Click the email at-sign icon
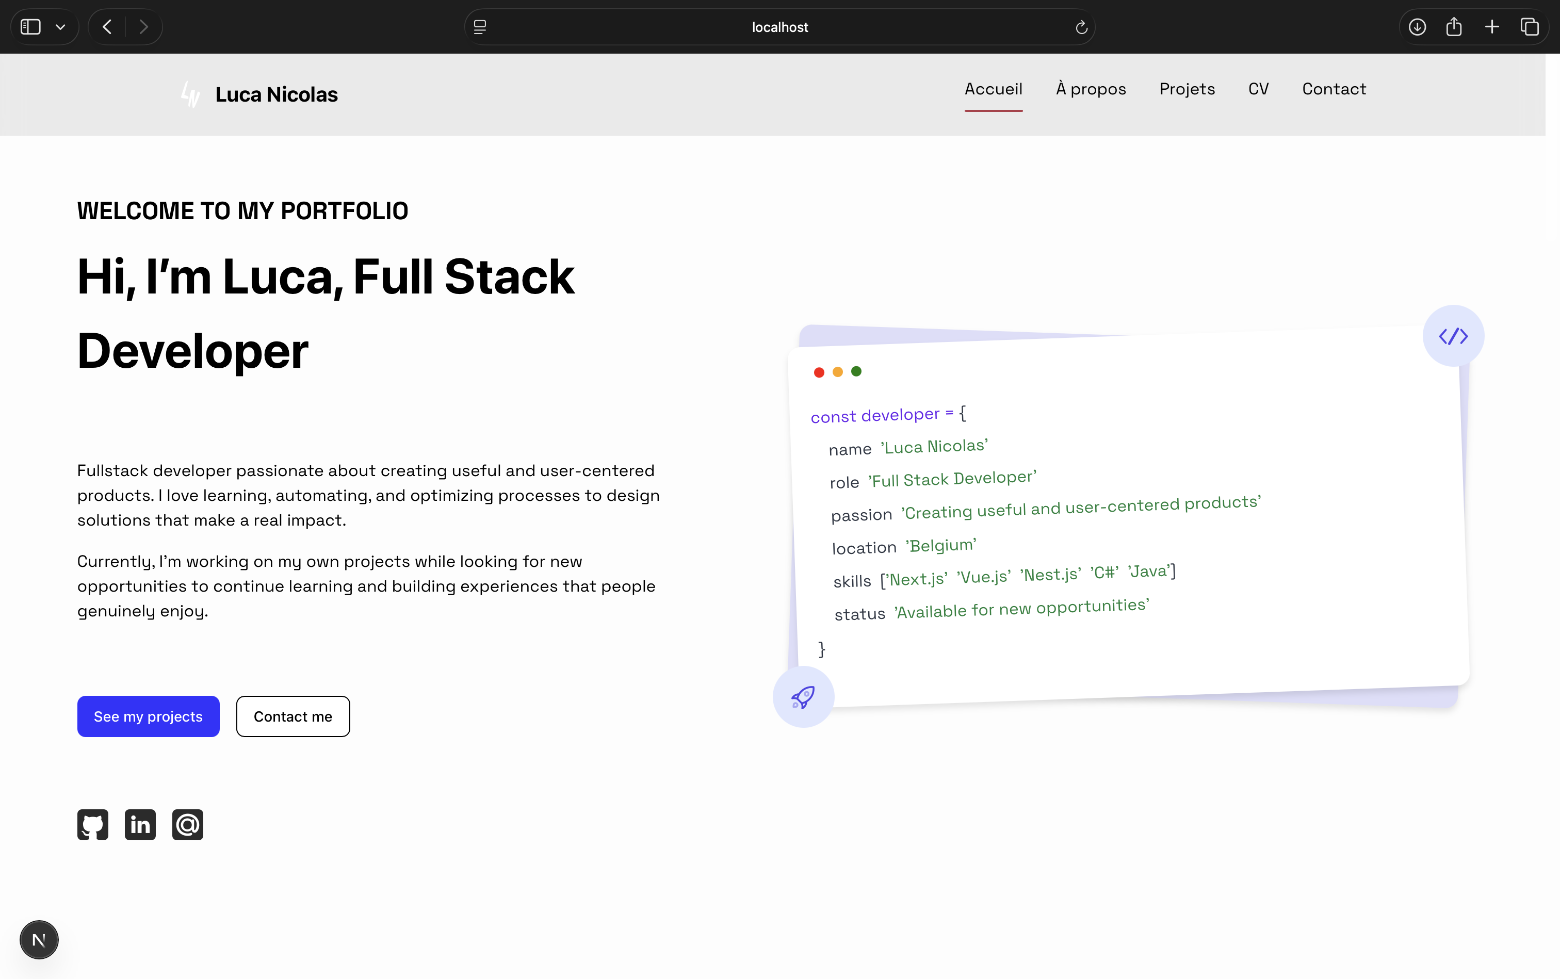 (188, 824)
